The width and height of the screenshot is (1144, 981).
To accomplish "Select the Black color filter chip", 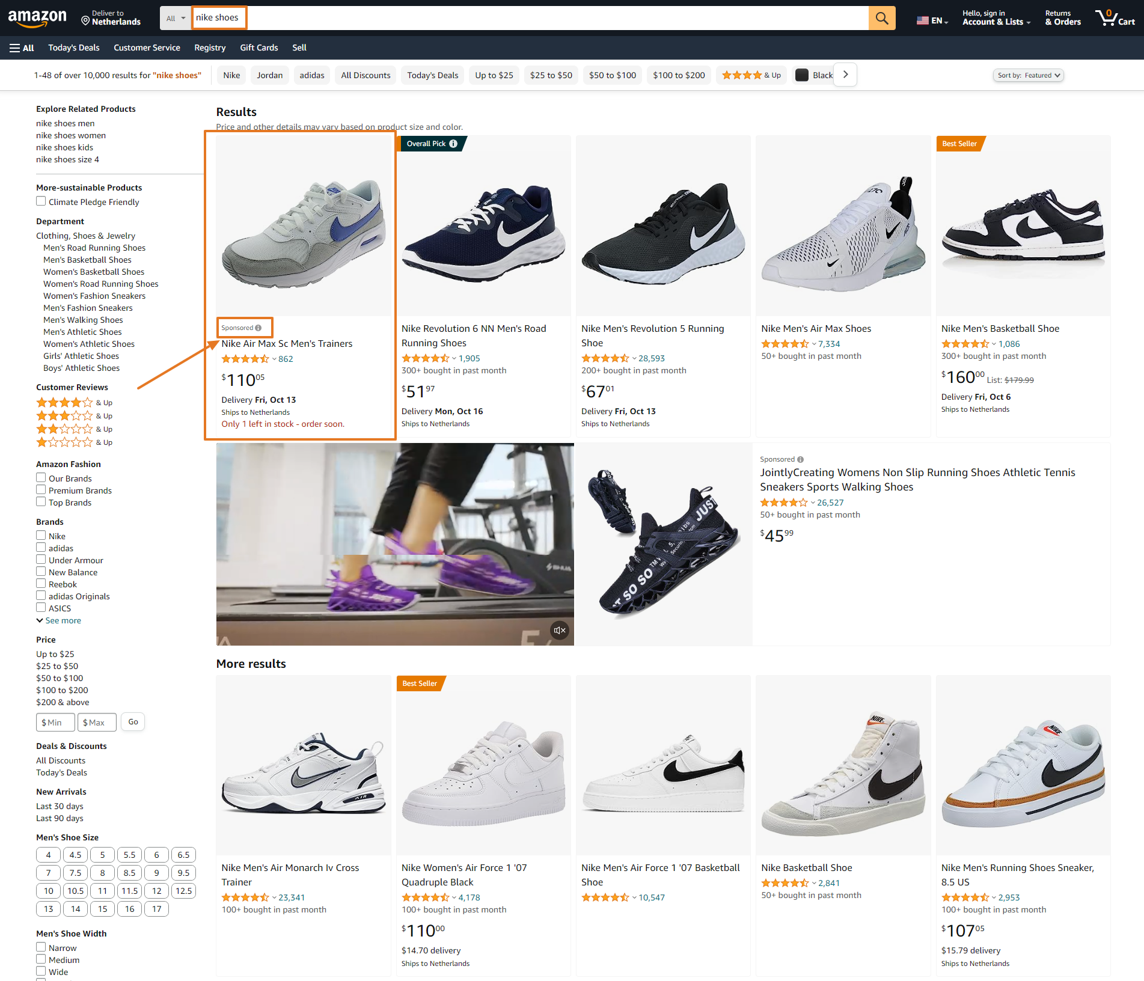I will pos(815,75).
